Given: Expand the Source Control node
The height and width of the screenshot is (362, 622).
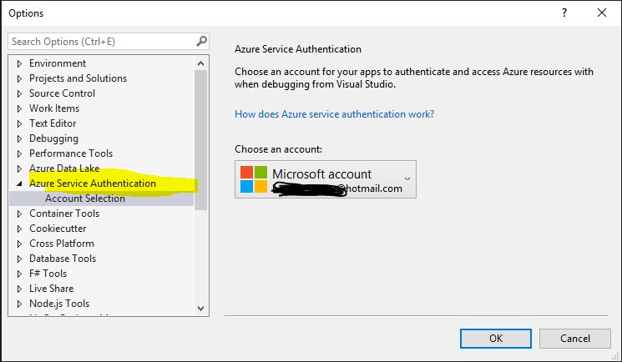Looking at the screenshot, I should [19, 93].
